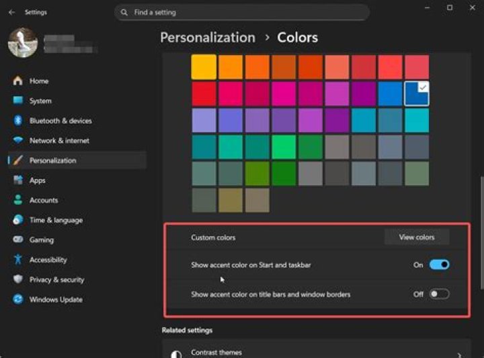Click the Gaming controller icon
Screen dimensions: 484x358
coord(18,240)
